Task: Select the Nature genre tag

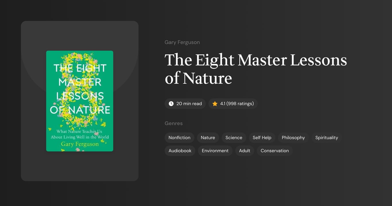Action: tap(208, 138)
